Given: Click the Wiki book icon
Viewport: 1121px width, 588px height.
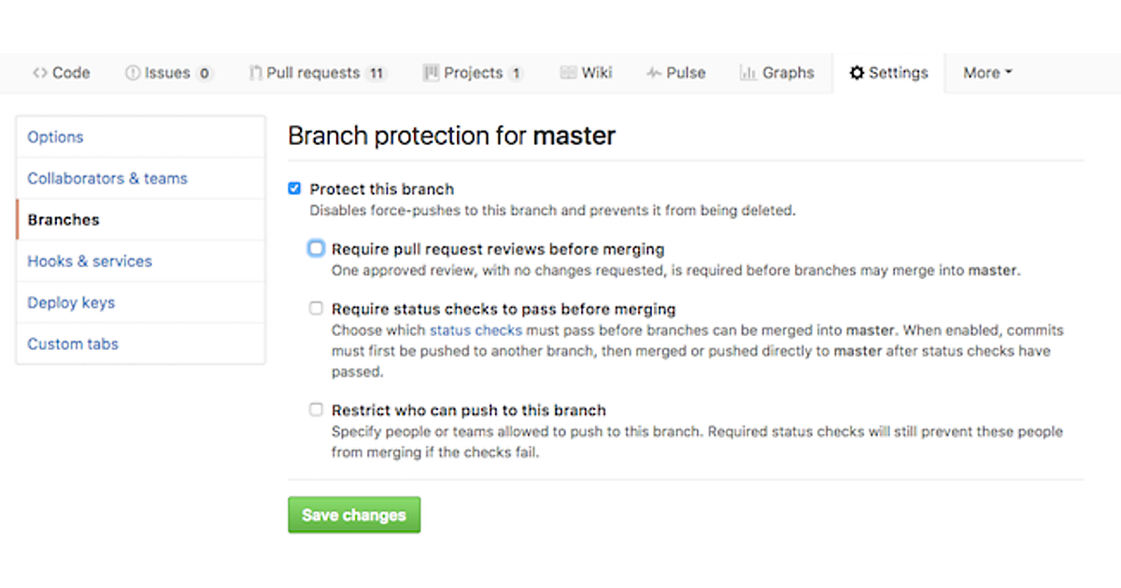Looking at the screenshot, I should (x=568, y=73).
